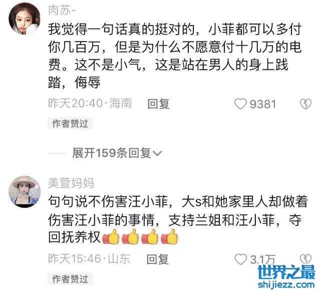Click 作者赞过 badge under second comment
The width and height of the screenshot is (320, 292).
(x=70, y=279)
